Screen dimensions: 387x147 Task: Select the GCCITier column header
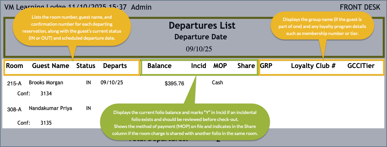(361, 66)
